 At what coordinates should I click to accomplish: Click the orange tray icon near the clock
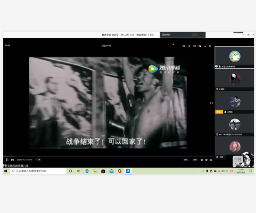click(232, 171)
